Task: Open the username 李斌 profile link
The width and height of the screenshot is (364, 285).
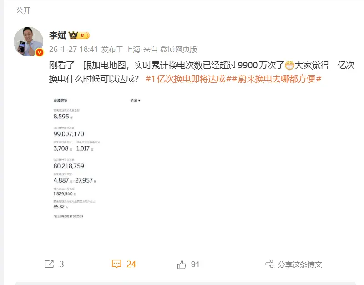Action: tap(58, 36)
